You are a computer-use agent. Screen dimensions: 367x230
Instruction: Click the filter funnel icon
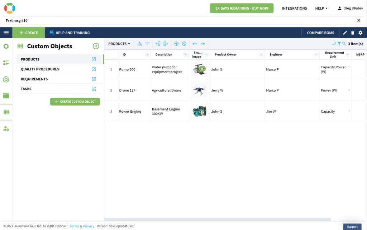[x=339, y=44]
